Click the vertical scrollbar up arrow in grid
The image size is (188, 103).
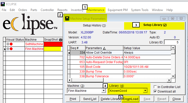coord(173,48)
